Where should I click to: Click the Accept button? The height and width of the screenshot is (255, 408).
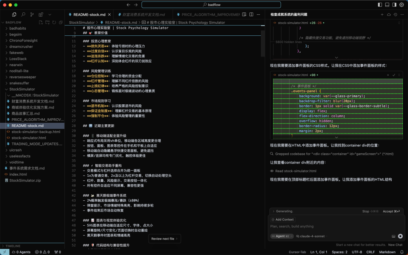click(391, 211)
